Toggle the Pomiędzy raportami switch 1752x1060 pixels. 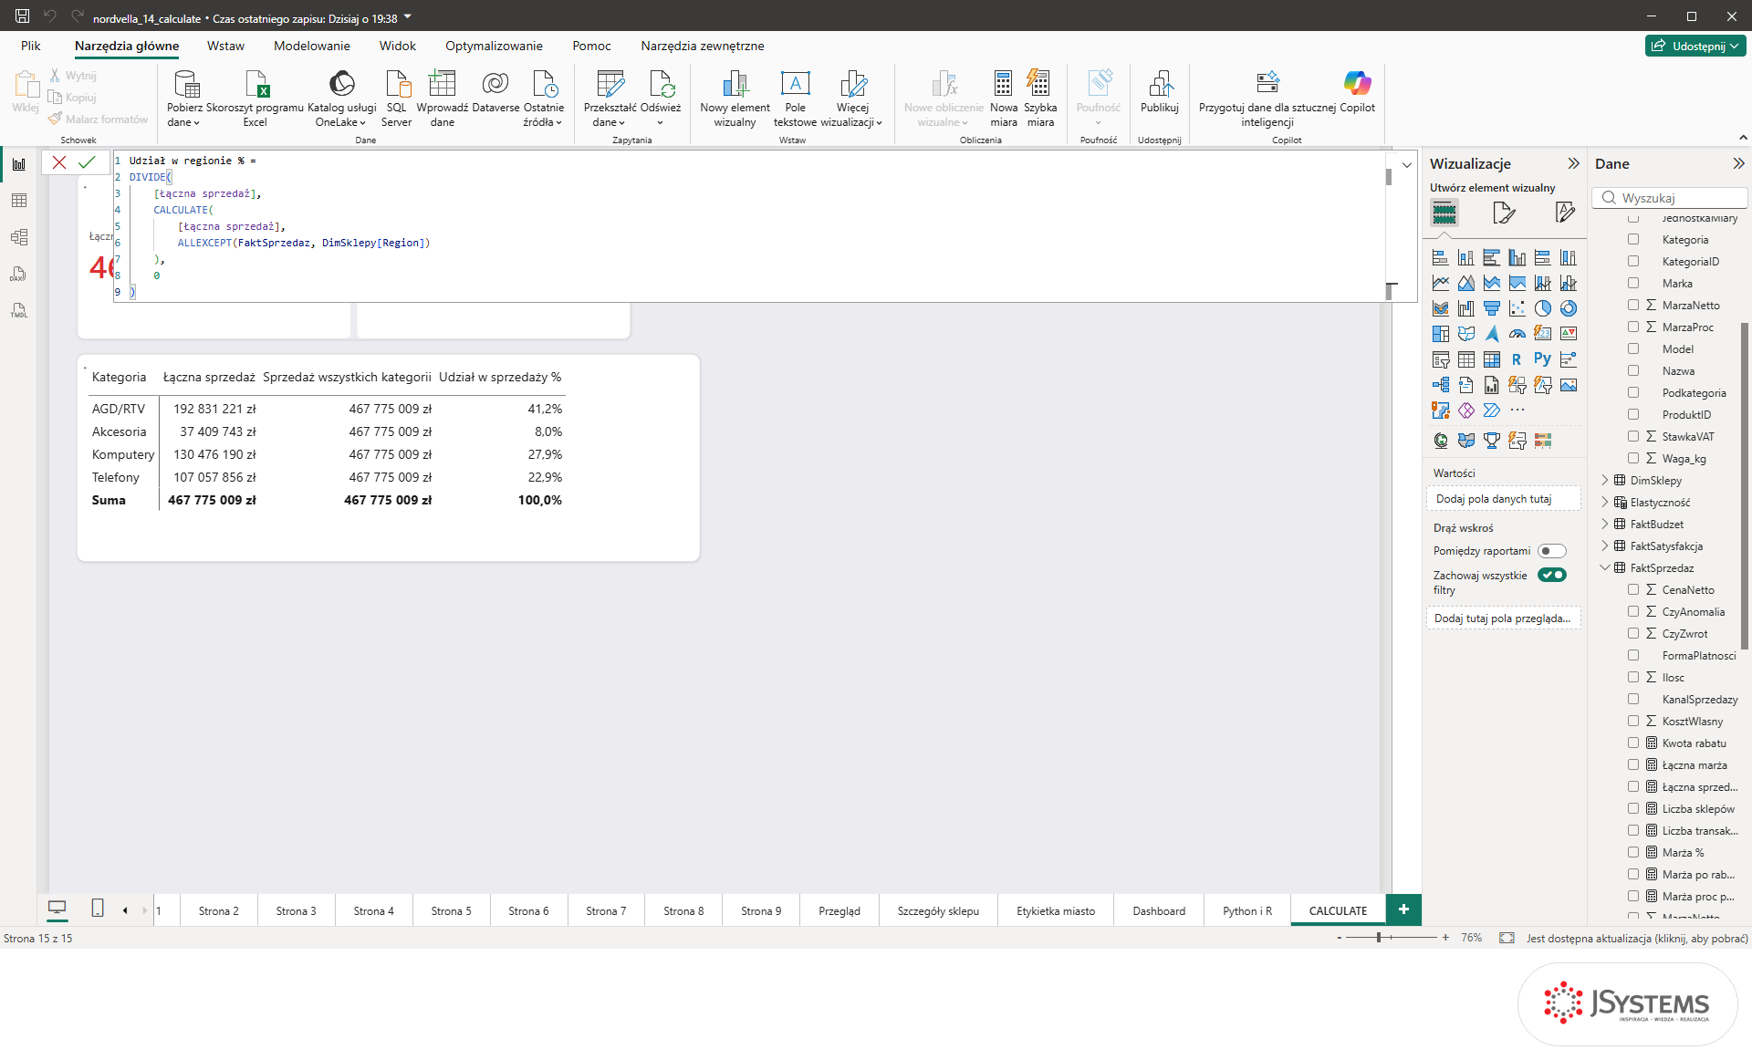click(x=1551, y=551)
